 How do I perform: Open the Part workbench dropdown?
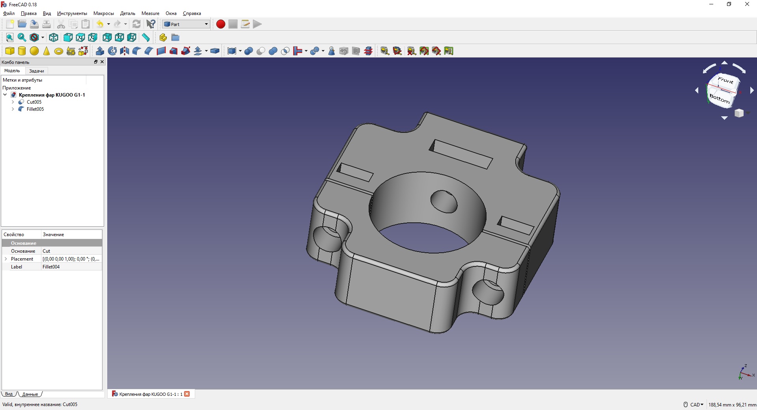[x=186, y=24]
